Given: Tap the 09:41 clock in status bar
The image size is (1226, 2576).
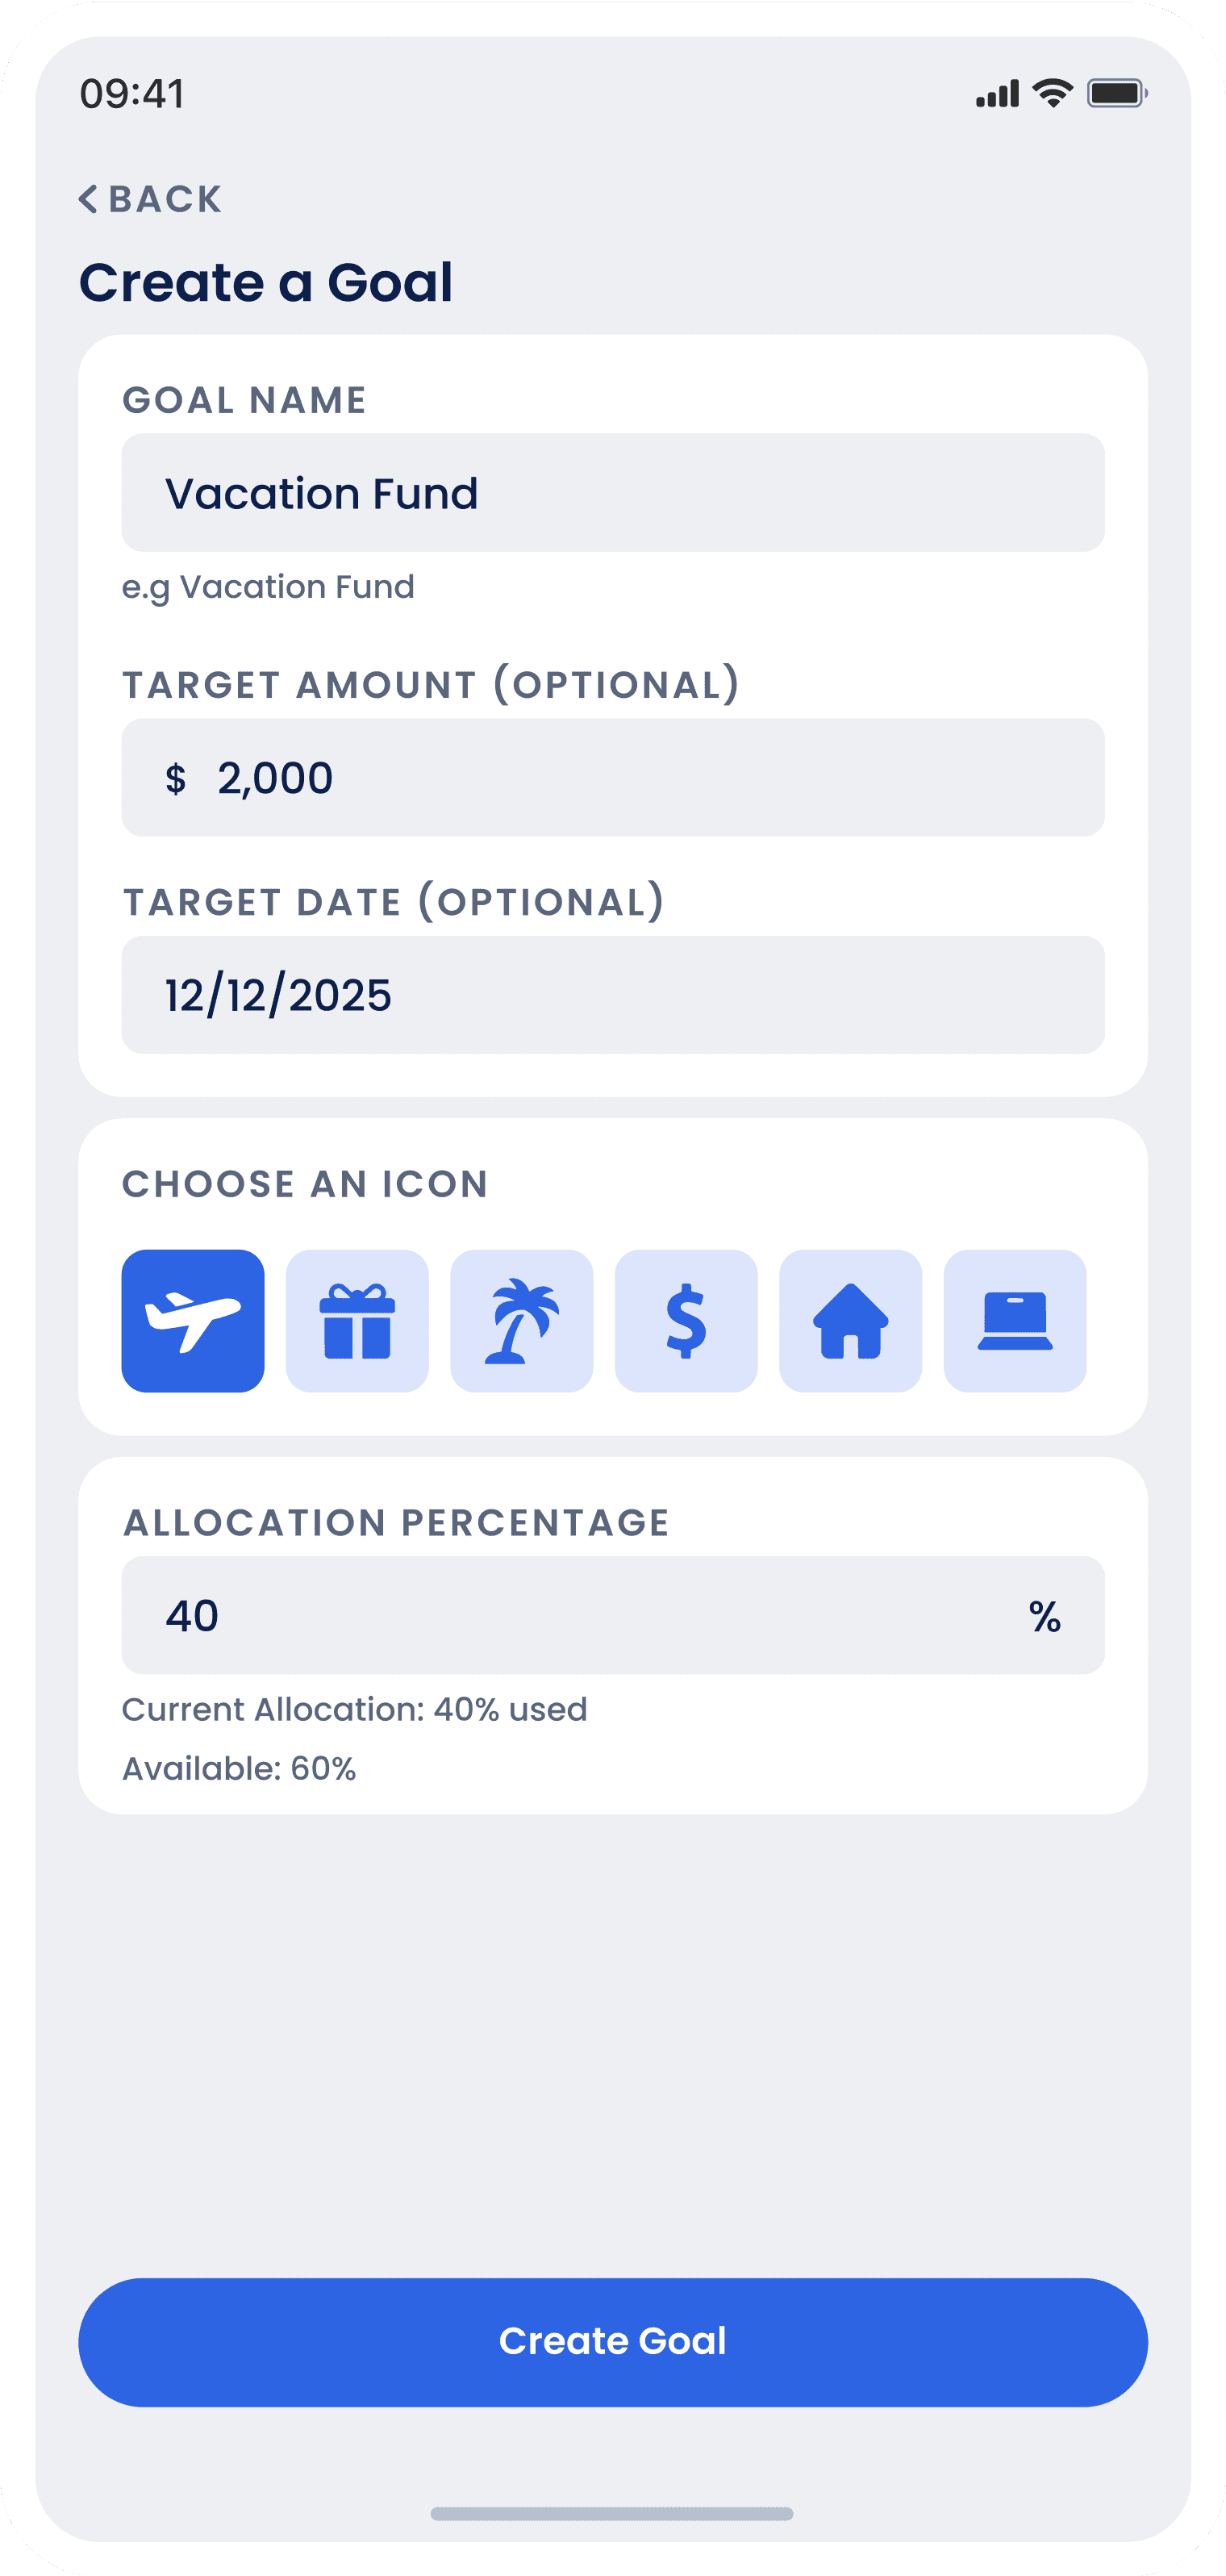Looking at the screenshot, I should pos(132,94).
